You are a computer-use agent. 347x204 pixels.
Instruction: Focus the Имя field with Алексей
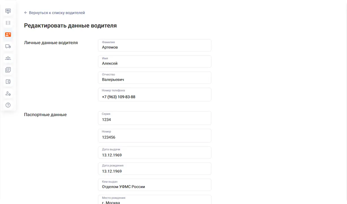coord(155,61)
